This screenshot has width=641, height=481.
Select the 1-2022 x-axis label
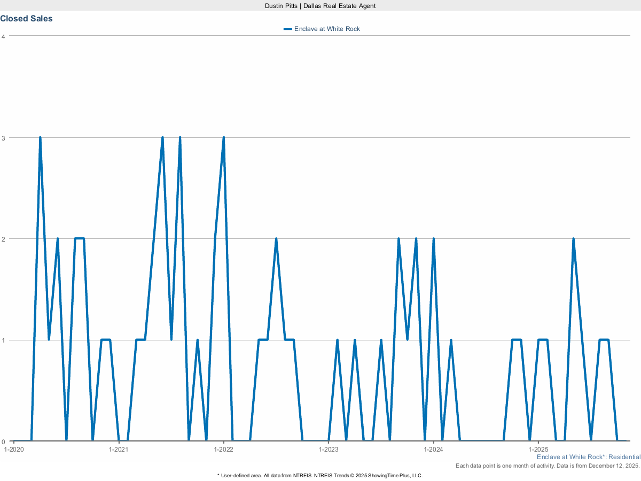223,449
